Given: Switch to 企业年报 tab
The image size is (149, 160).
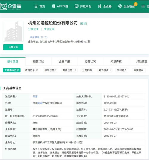Looking at the screenshot, I should (x=64, y=61).
